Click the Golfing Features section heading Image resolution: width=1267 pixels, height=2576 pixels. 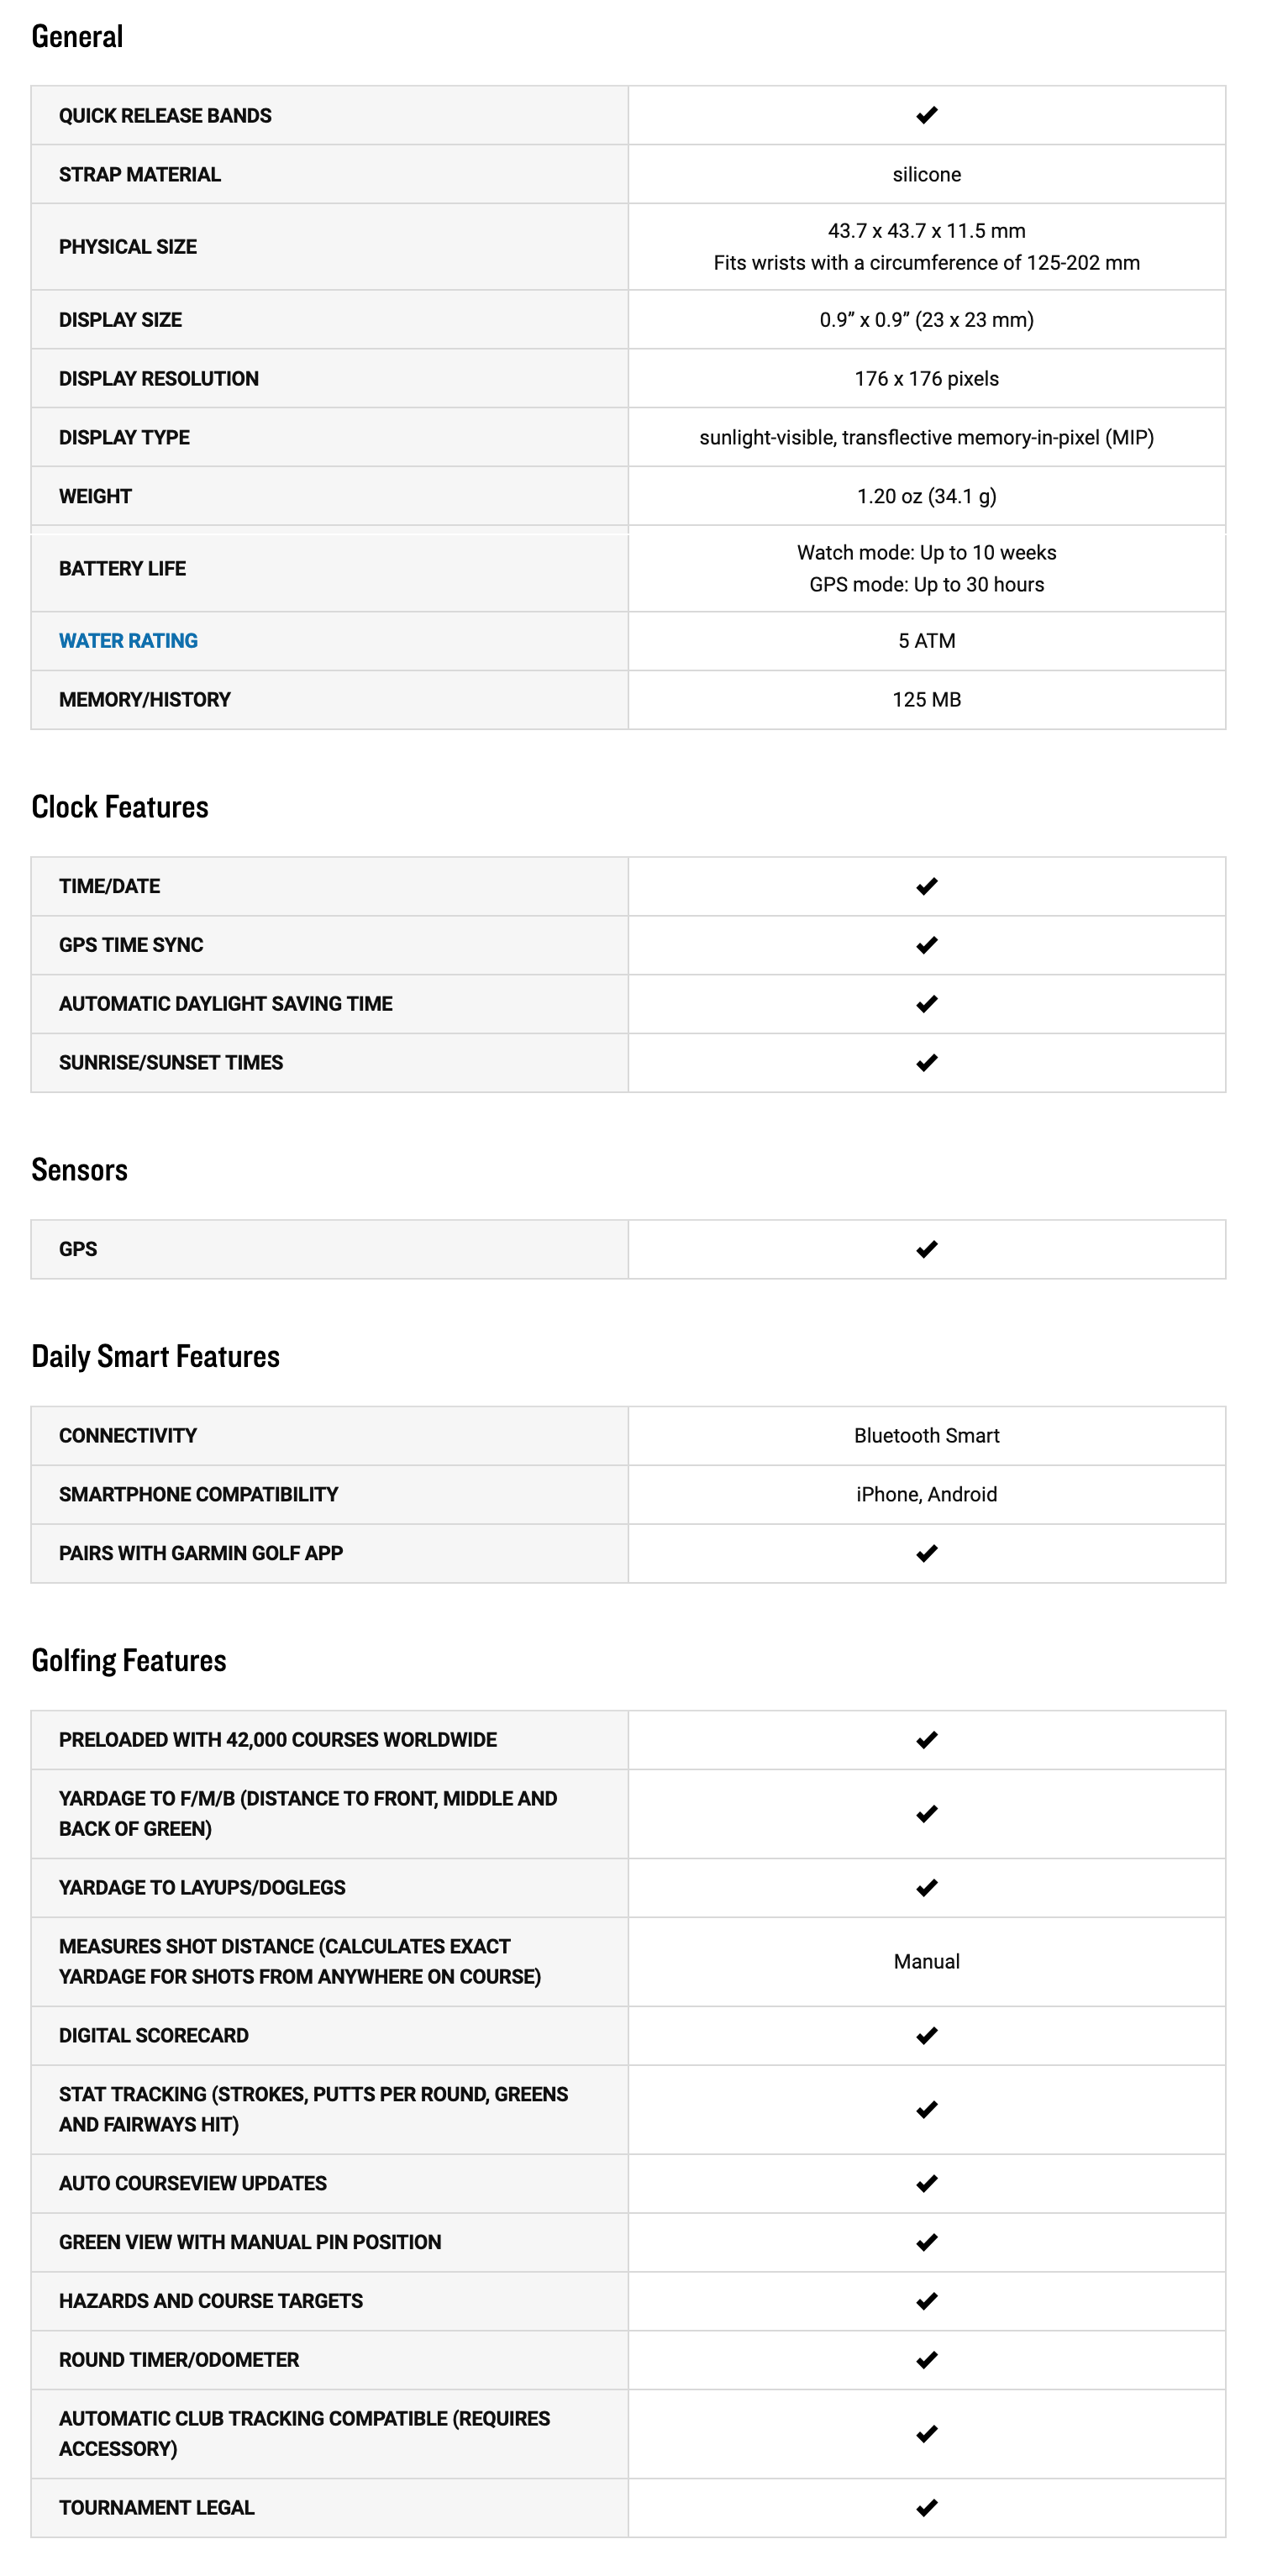pos(129,1660)
